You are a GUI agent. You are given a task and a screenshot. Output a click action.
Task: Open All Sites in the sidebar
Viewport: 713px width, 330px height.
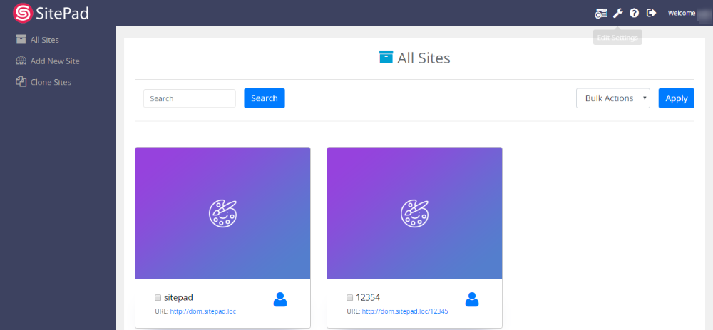coord(44,40)
